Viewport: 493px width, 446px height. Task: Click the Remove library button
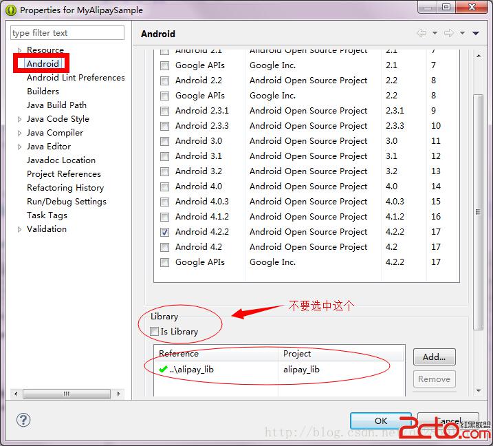click(434, 379)
